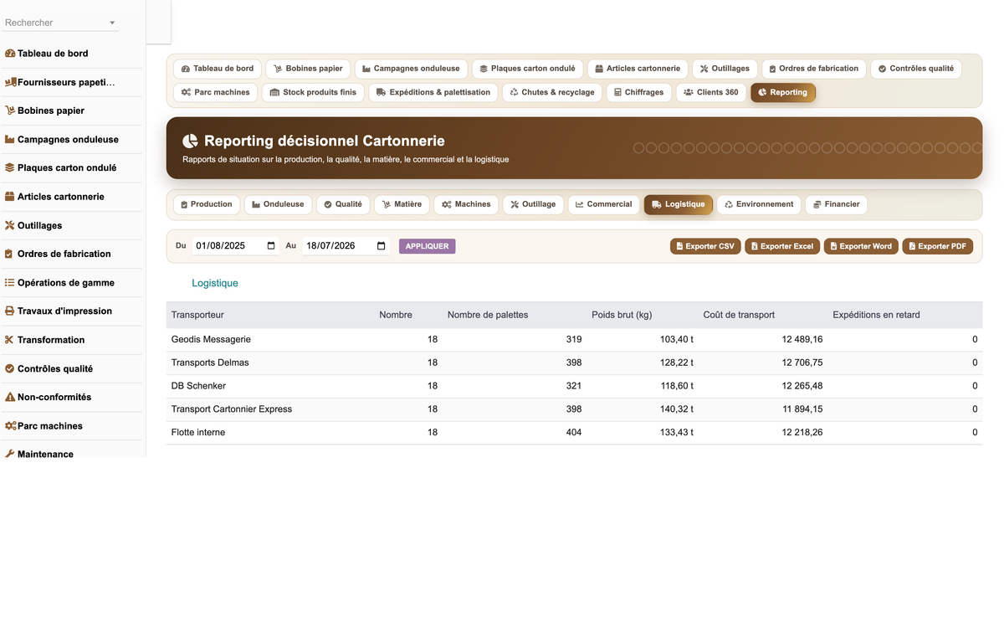Click the Non-conformités sidebar warning icon

(x=10, y=397)
